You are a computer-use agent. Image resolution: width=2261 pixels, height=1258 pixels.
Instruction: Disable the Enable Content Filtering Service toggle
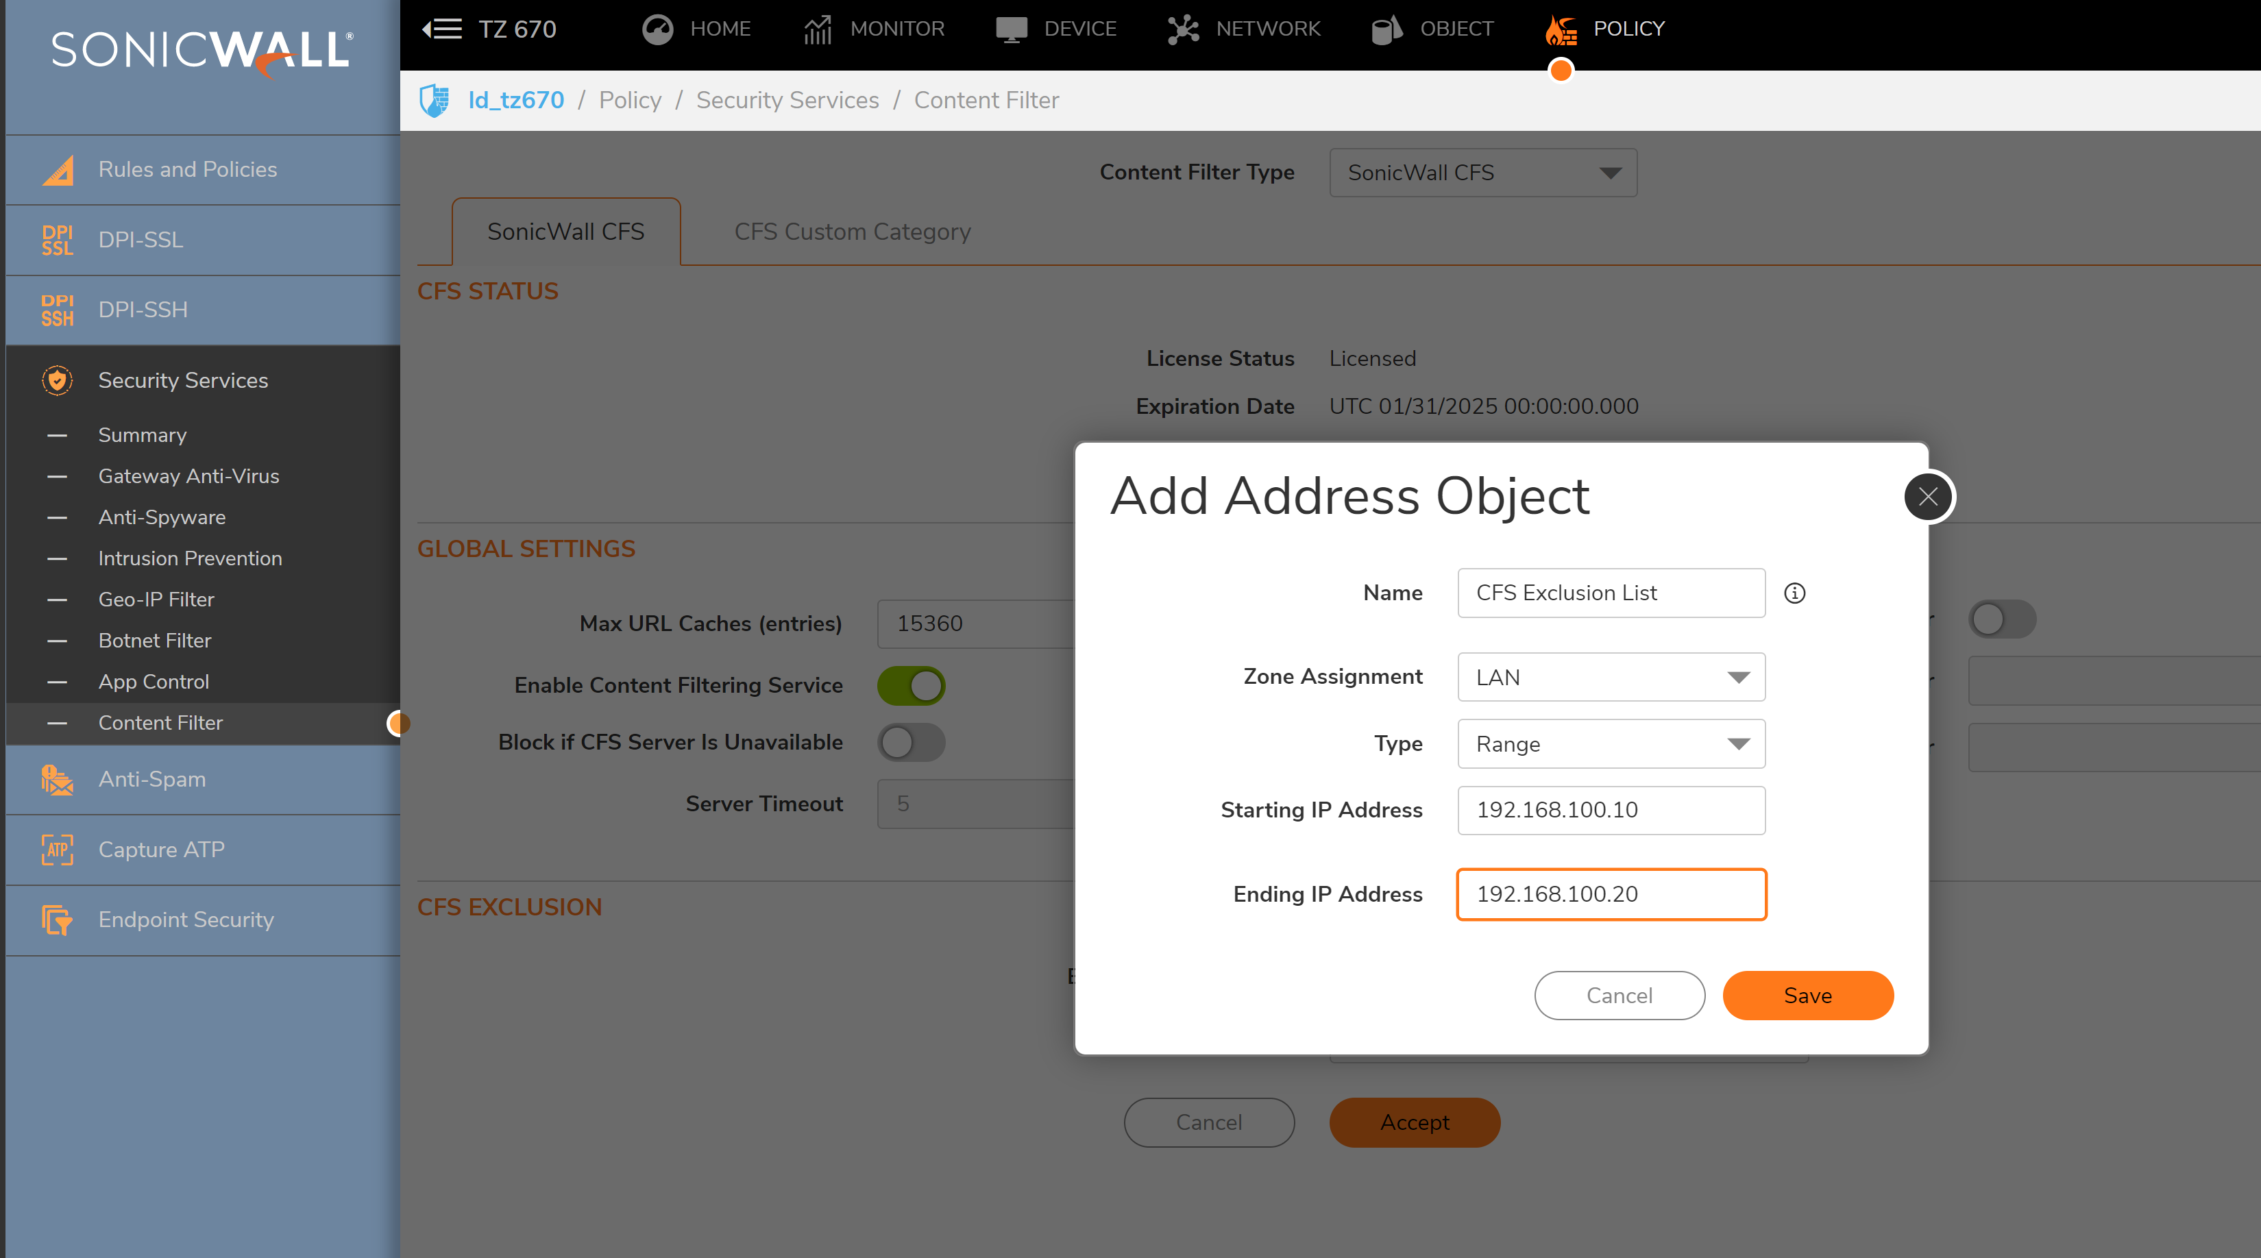pos(911,685)
